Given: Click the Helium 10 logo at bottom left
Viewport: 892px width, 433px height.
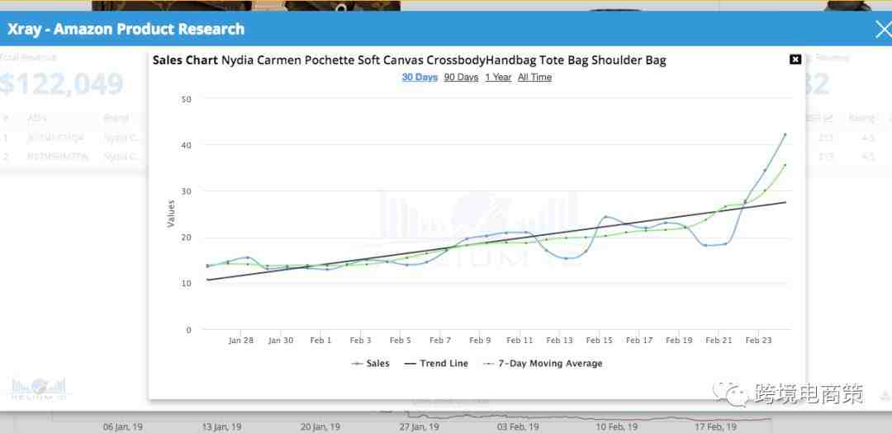Looking at the screenshot, I should [x=38, y=389].
